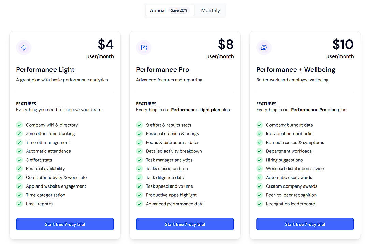Image resolution: width=365 pixels, height=244 pixels.
Task: Click the checkmark beside Task manager analytics
Action: pyautogui.click(x=140, y=160)
